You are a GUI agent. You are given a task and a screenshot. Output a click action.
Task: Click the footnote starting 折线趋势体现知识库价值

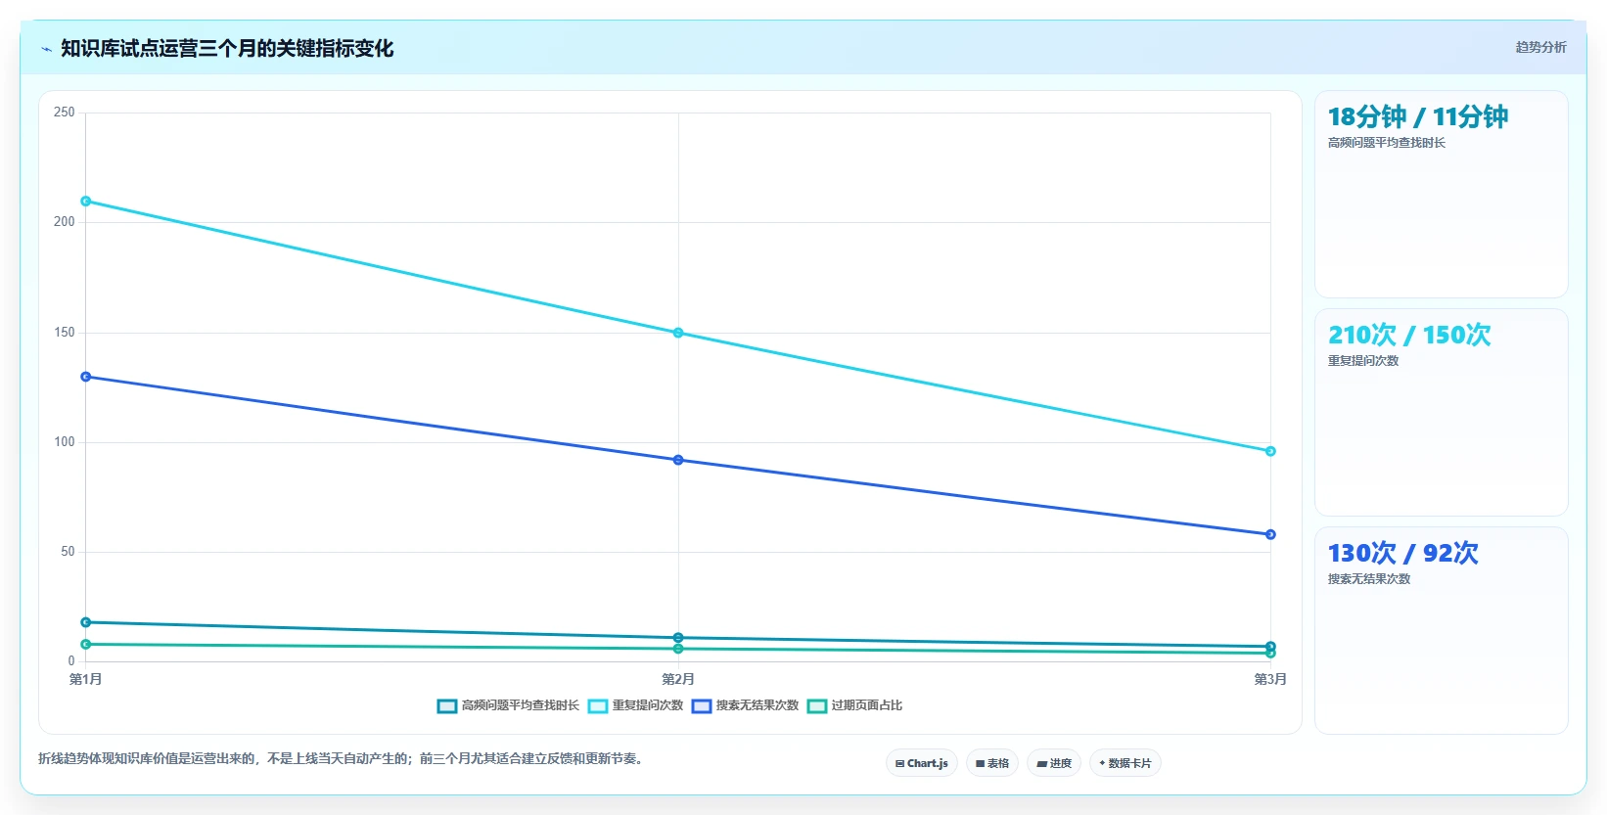point(343,759)
